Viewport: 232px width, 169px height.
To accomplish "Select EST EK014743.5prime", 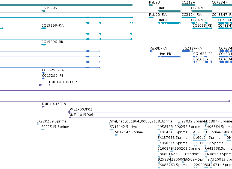I will (x=172, y=132).
